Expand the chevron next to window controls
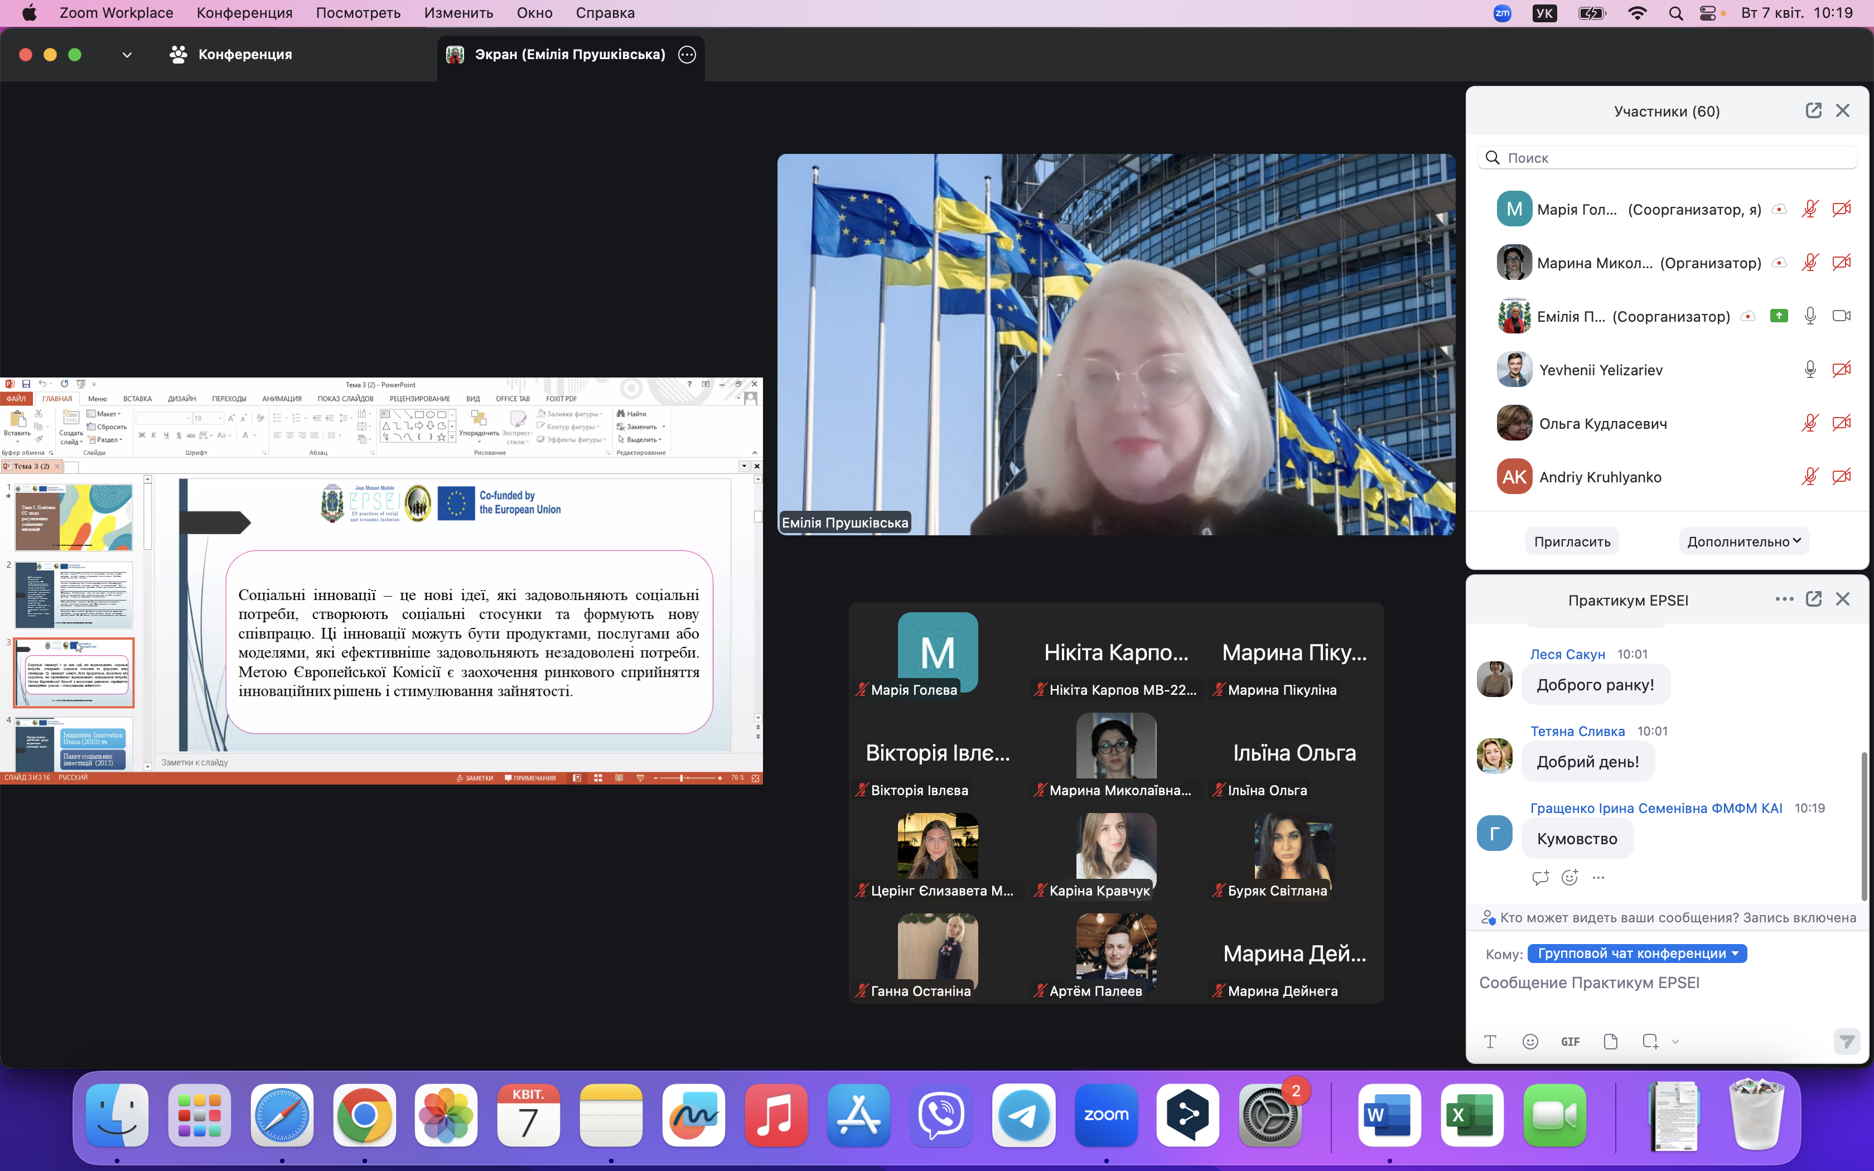The width and height of the screenshot is (1874, 1171). pyautogui.click(x=127, y=55)
